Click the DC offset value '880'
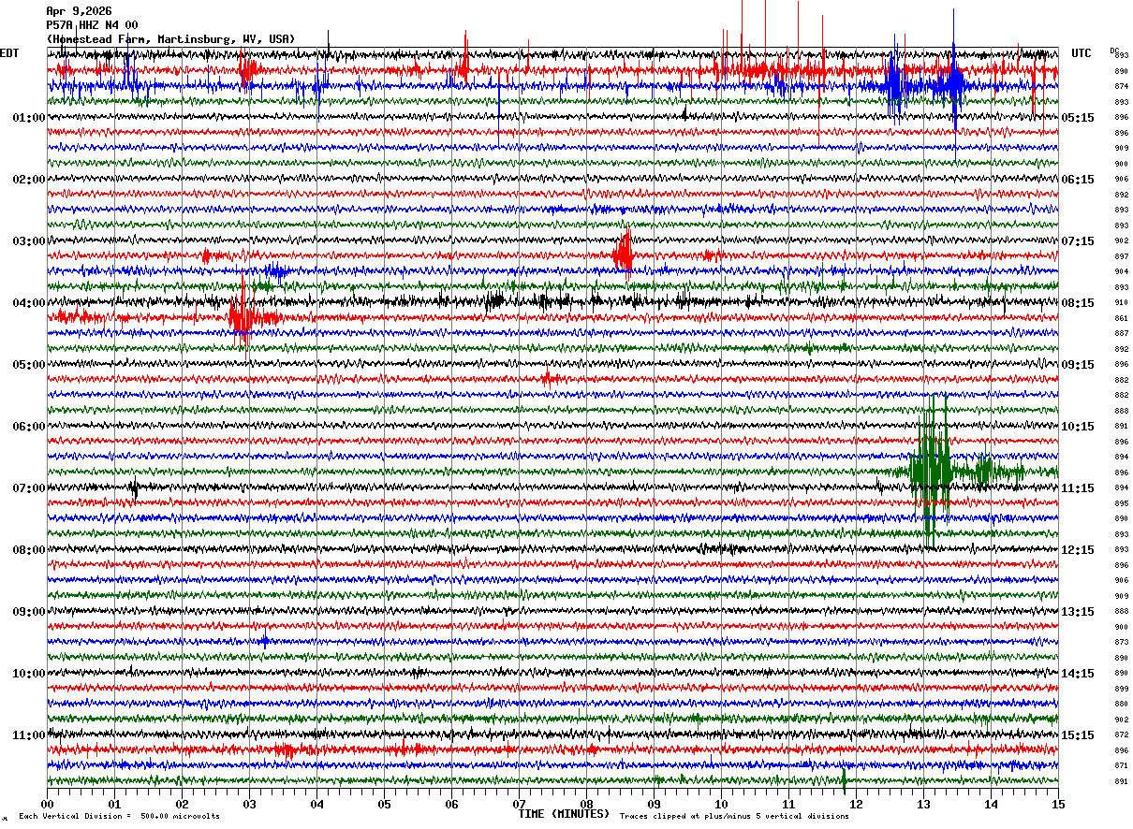The width and height of the screenshot is (1133, 829). 1121,704
